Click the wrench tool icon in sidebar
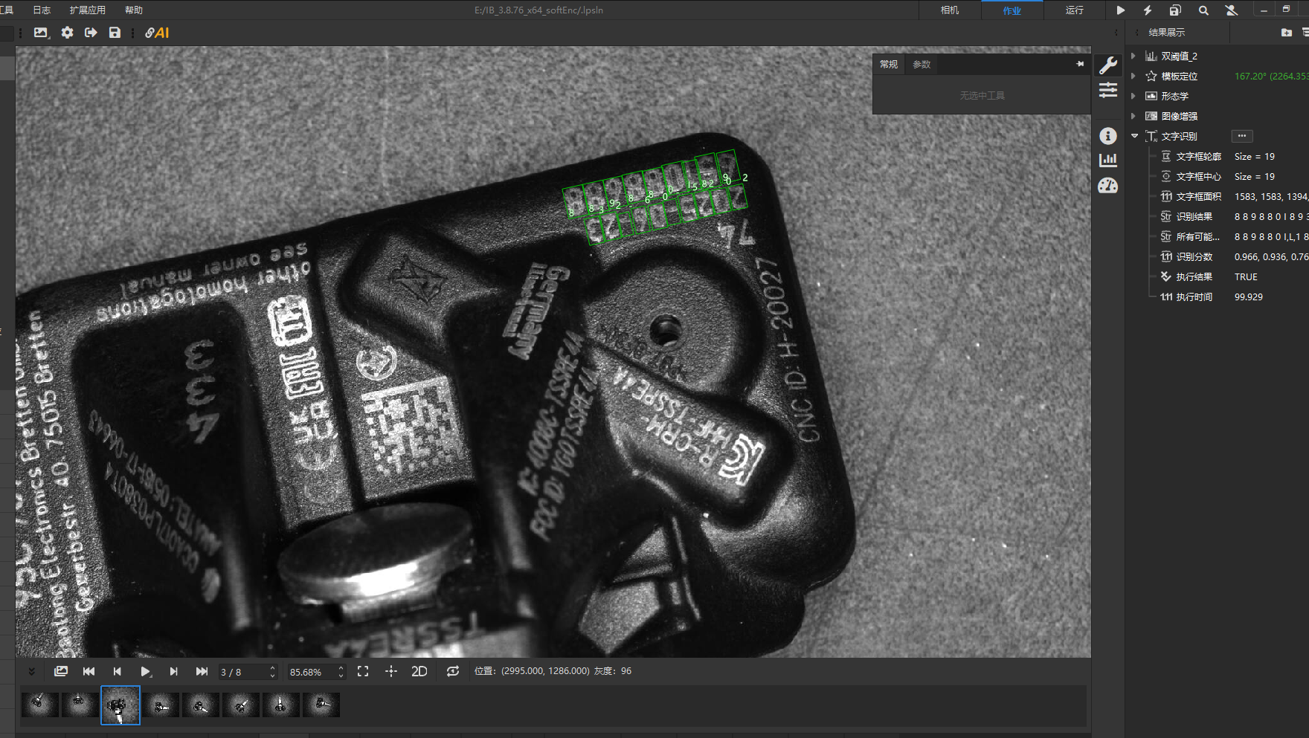This screenshot has height=738, width=1309. [x=1107, y=65]
